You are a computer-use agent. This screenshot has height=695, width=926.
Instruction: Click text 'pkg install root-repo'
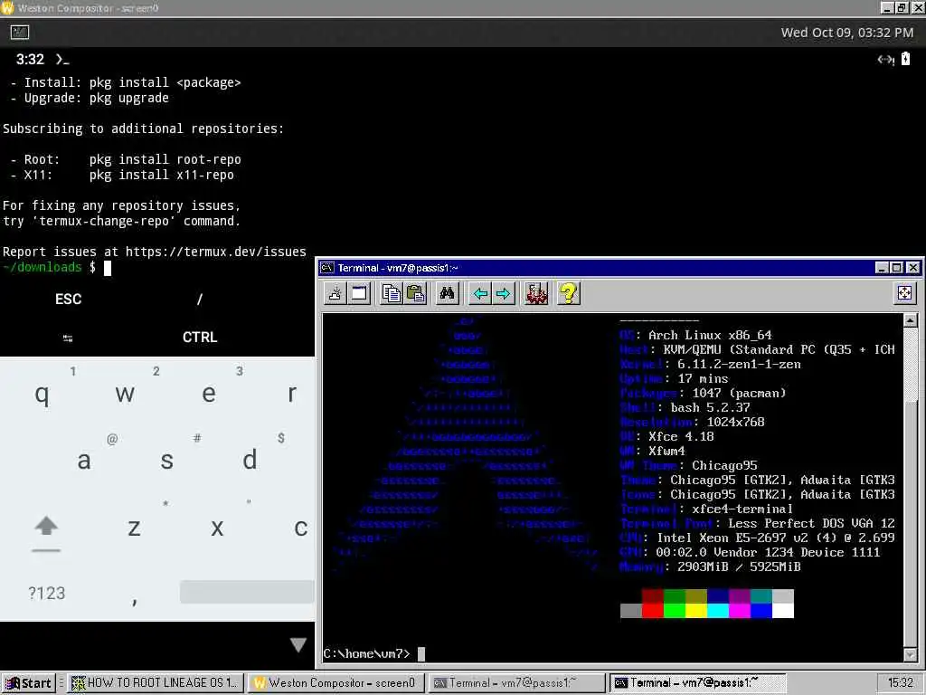pyautogui.click(x=165, y=159)
